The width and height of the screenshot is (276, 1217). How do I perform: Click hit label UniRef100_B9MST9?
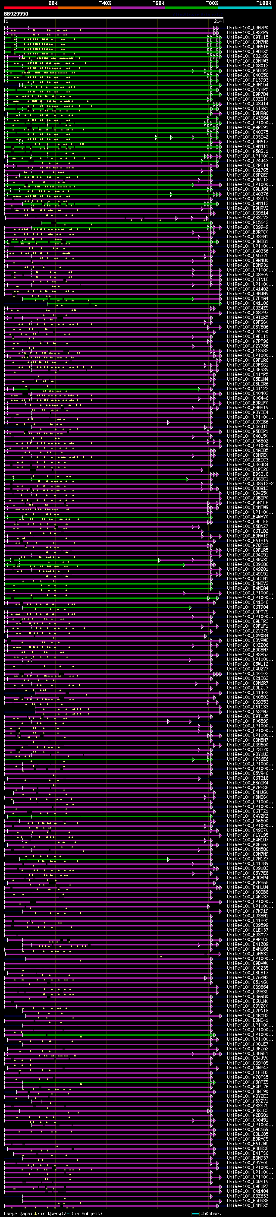[248, 408]
